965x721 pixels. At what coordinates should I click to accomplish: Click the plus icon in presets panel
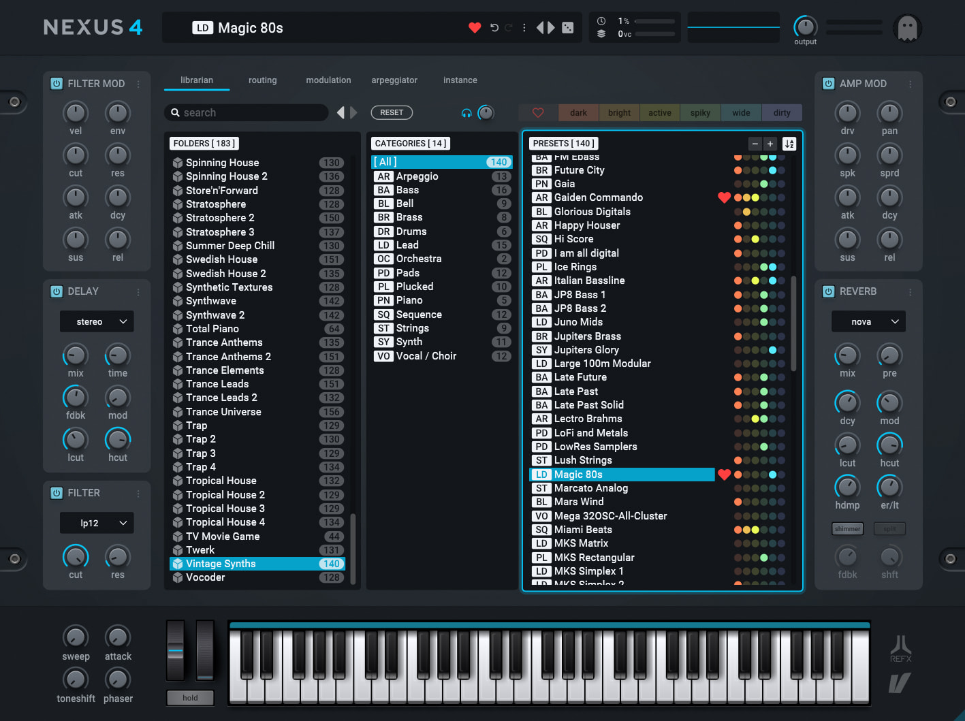click(x=770, y=144)
